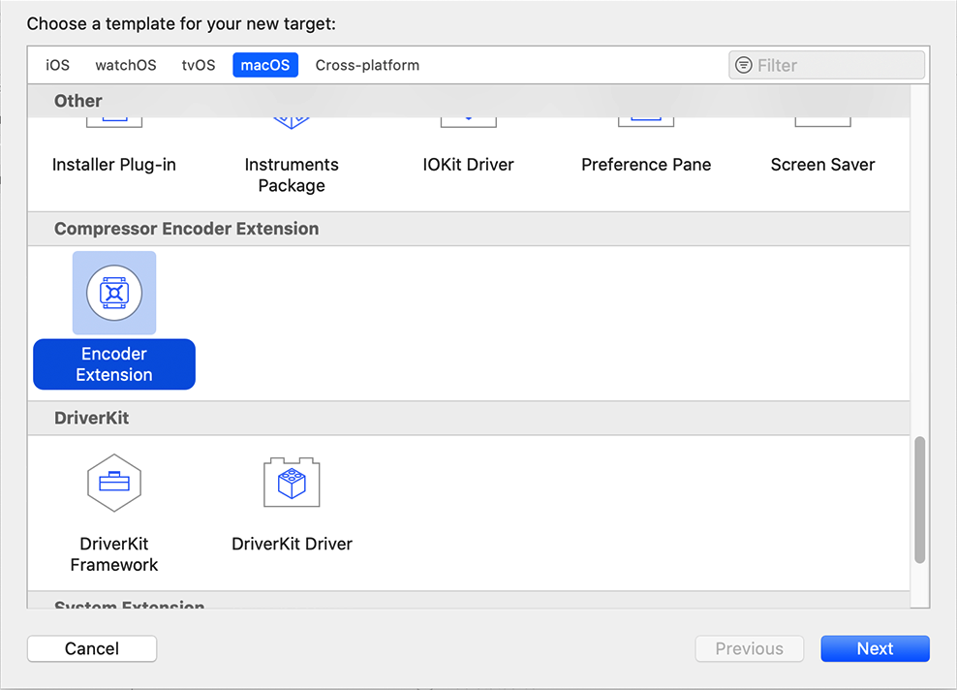Open the Cross-platform templates tab
This screenshot has height=690, width=957.
tap(367, 65)
